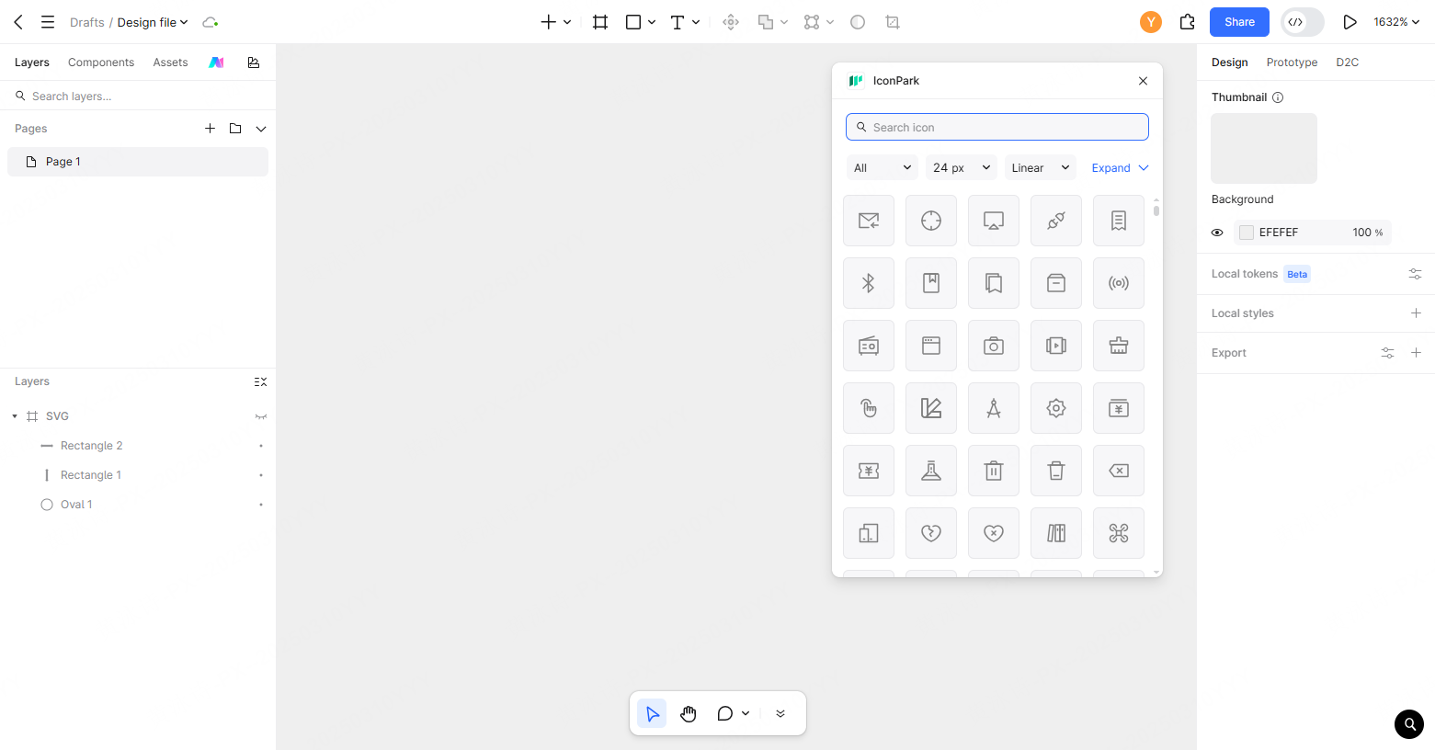
Task: Select the move cursor tool
Action: (652, 713)
